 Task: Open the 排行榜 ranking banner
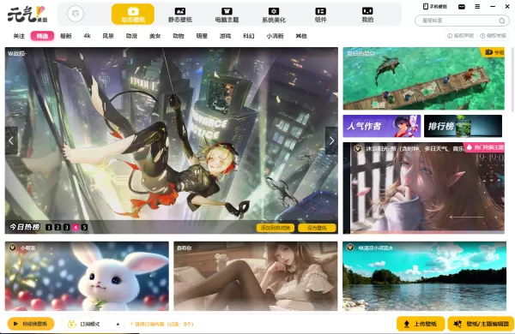pos(463,126)
